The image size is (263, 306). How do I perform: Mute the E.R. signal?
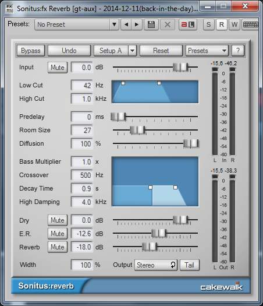58,234
